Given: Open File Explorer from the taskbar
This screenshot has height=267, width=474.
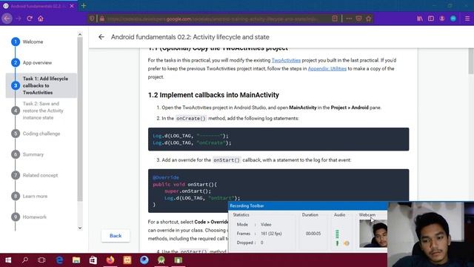Looking at the screenshot, I should [76, 260].
